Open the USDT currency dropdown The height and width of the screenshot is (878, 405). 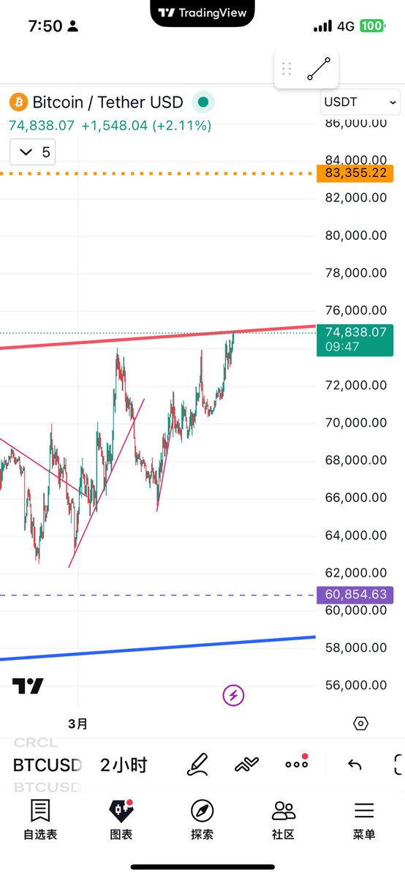tap(360, 102)
